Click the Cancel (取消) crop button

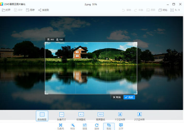click(x=117, y=97)
